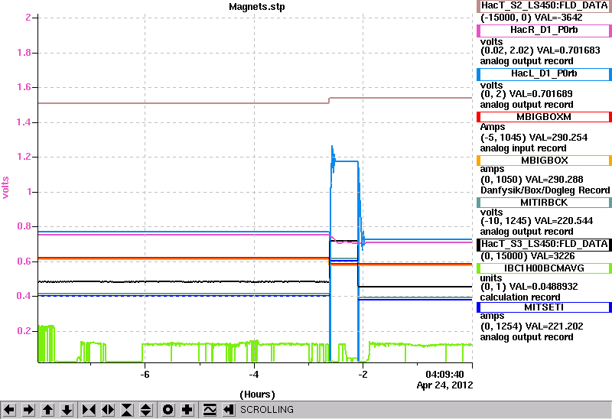The width and height of the screenshot is (612, 419).
Task: Click the SCROLLING status label
Action: click(267, 410)
